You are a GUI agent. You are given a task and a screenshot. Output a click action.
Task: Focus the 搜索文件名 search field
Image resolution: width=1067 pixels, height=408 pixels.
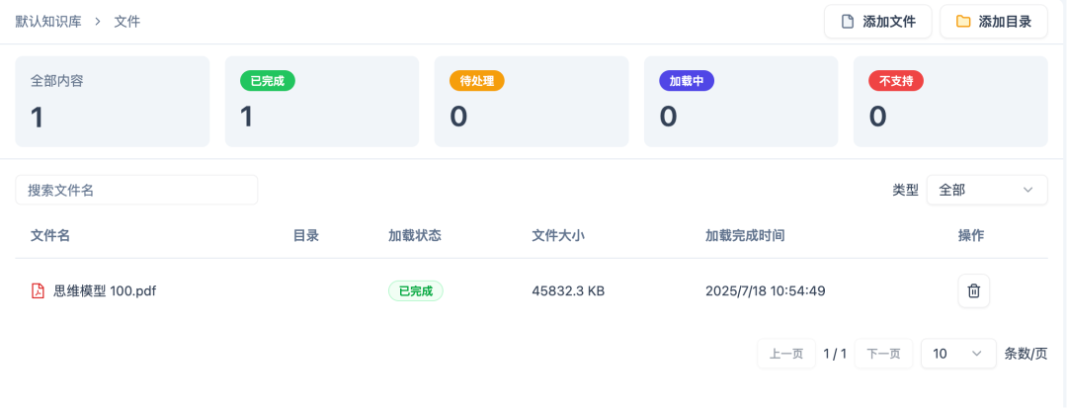136,190
